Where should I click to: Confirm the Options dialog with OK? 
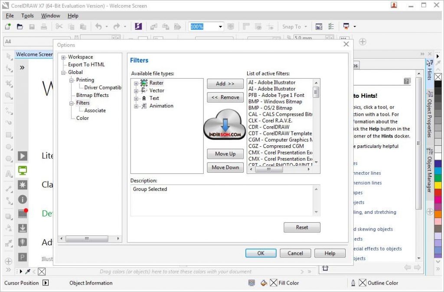(x=261, y=253)
